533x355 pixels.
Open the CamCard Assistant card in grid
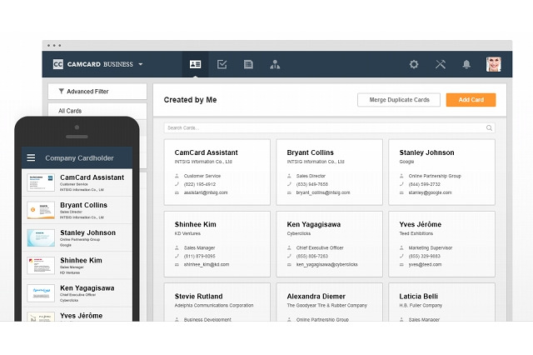[x=217, y=172]
